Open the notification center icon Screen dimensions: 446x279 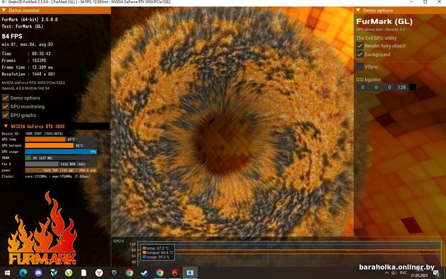point(437,273)
